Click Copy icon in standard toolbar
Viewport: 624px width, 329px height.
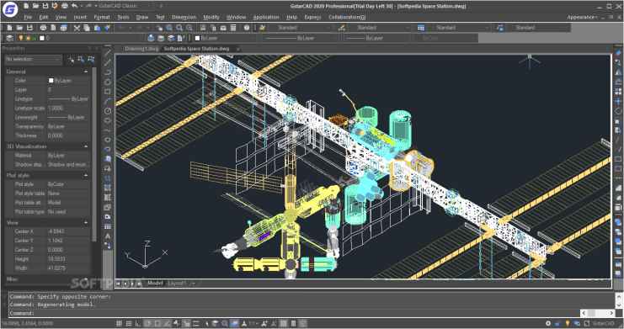point(87,28)
